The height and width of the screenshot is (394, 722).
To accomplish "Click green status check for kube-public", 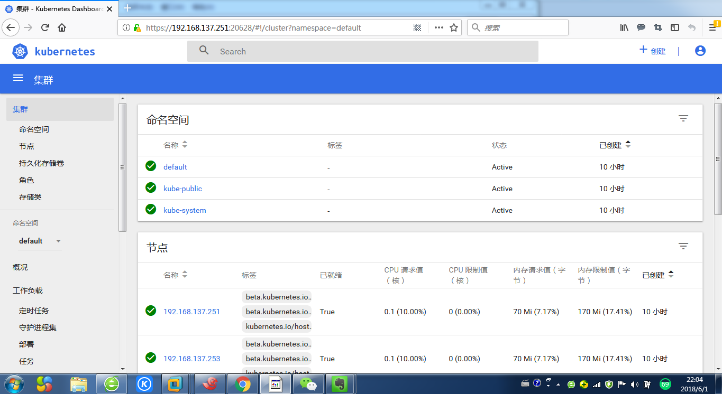I will (151, 187).
